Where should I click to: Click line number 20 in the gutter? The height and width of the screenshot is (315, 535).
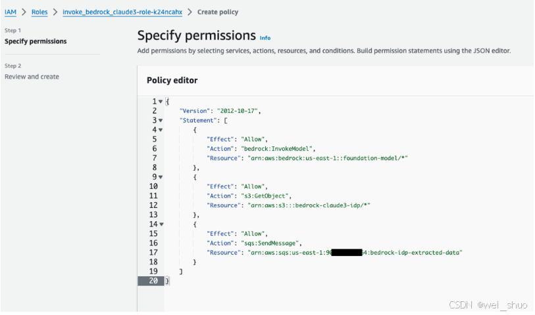point(153,281)
